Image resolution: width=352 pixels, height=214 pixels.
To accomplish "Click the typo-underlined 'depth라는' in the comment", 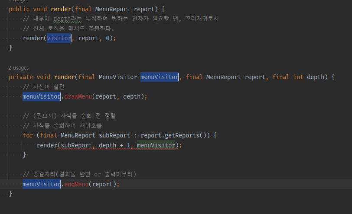I will [x=67, y=19].
